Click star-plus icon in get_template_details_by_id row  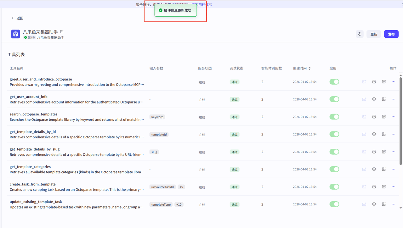(384, 134)
